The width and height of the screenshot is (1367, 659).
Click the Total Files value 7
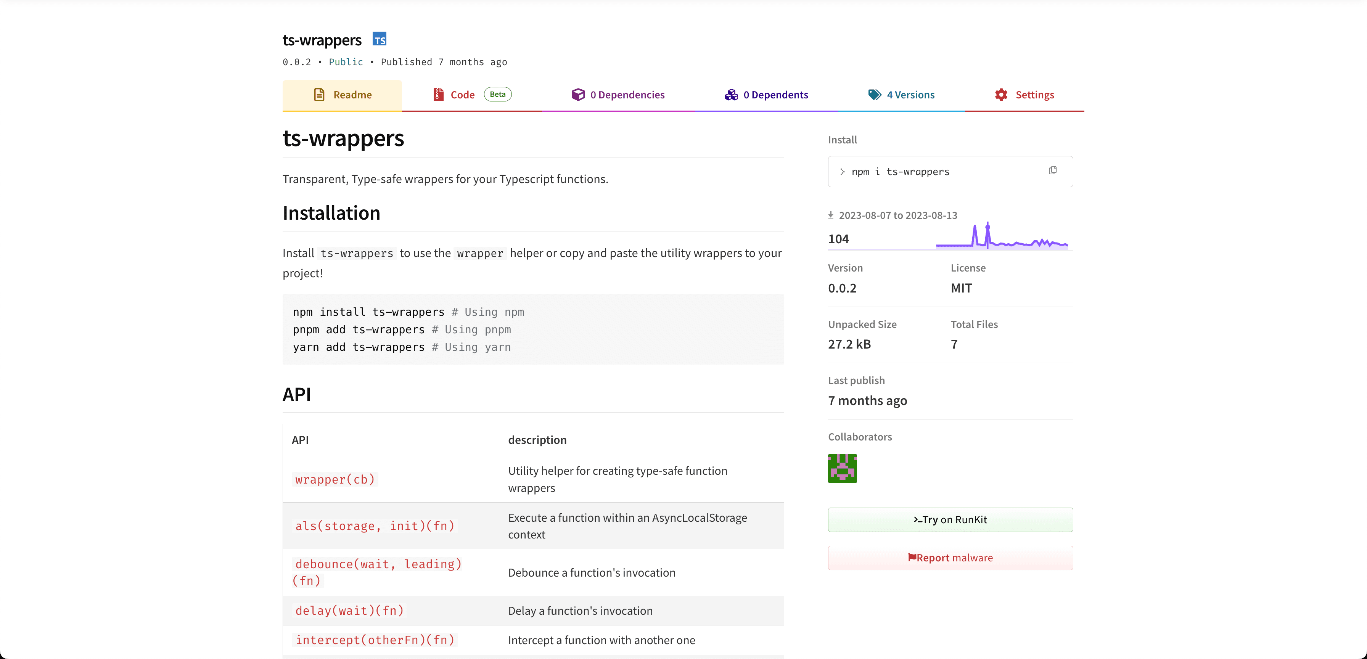click(x=954, y=344)
